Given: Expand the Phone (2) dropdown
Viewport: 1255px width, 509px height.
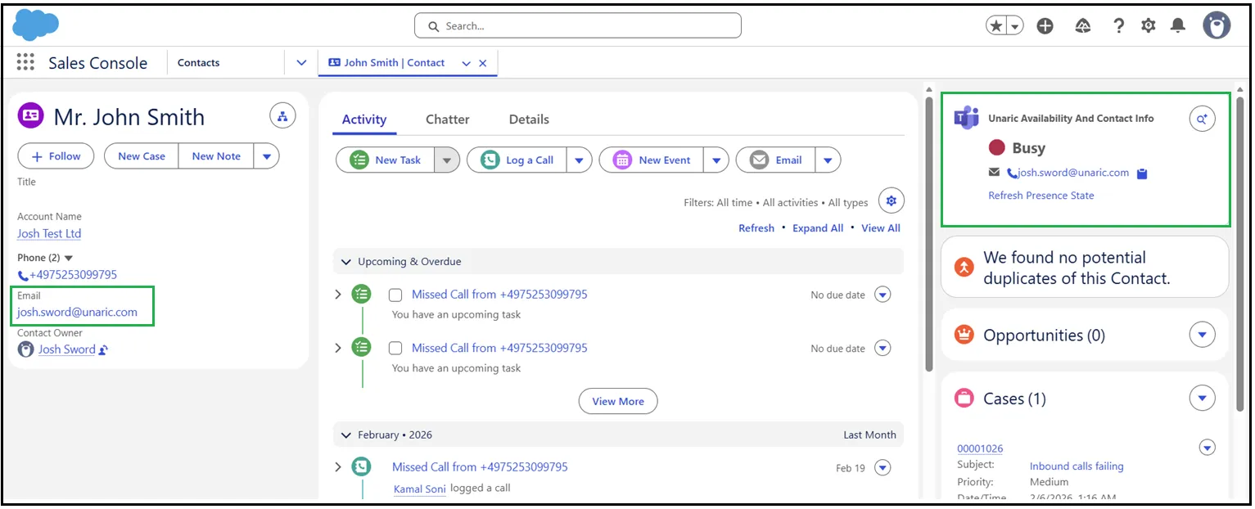Looking at the screenshot, I should pos(69,258).
